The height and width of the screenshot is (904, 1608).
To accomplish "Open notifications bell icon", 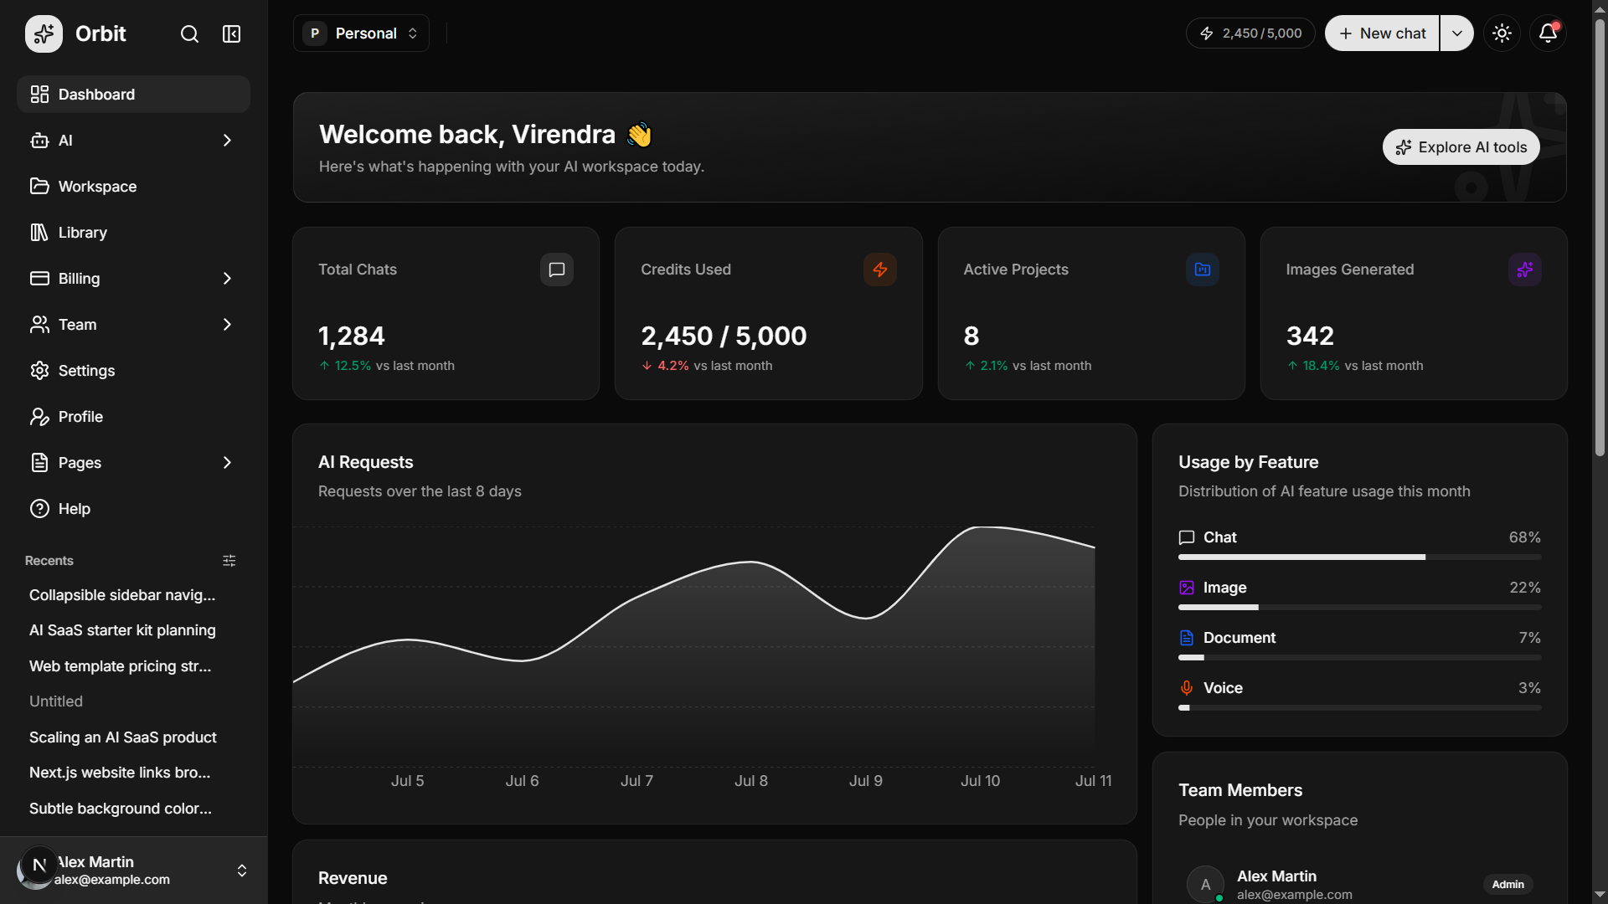I will 1548,33.
